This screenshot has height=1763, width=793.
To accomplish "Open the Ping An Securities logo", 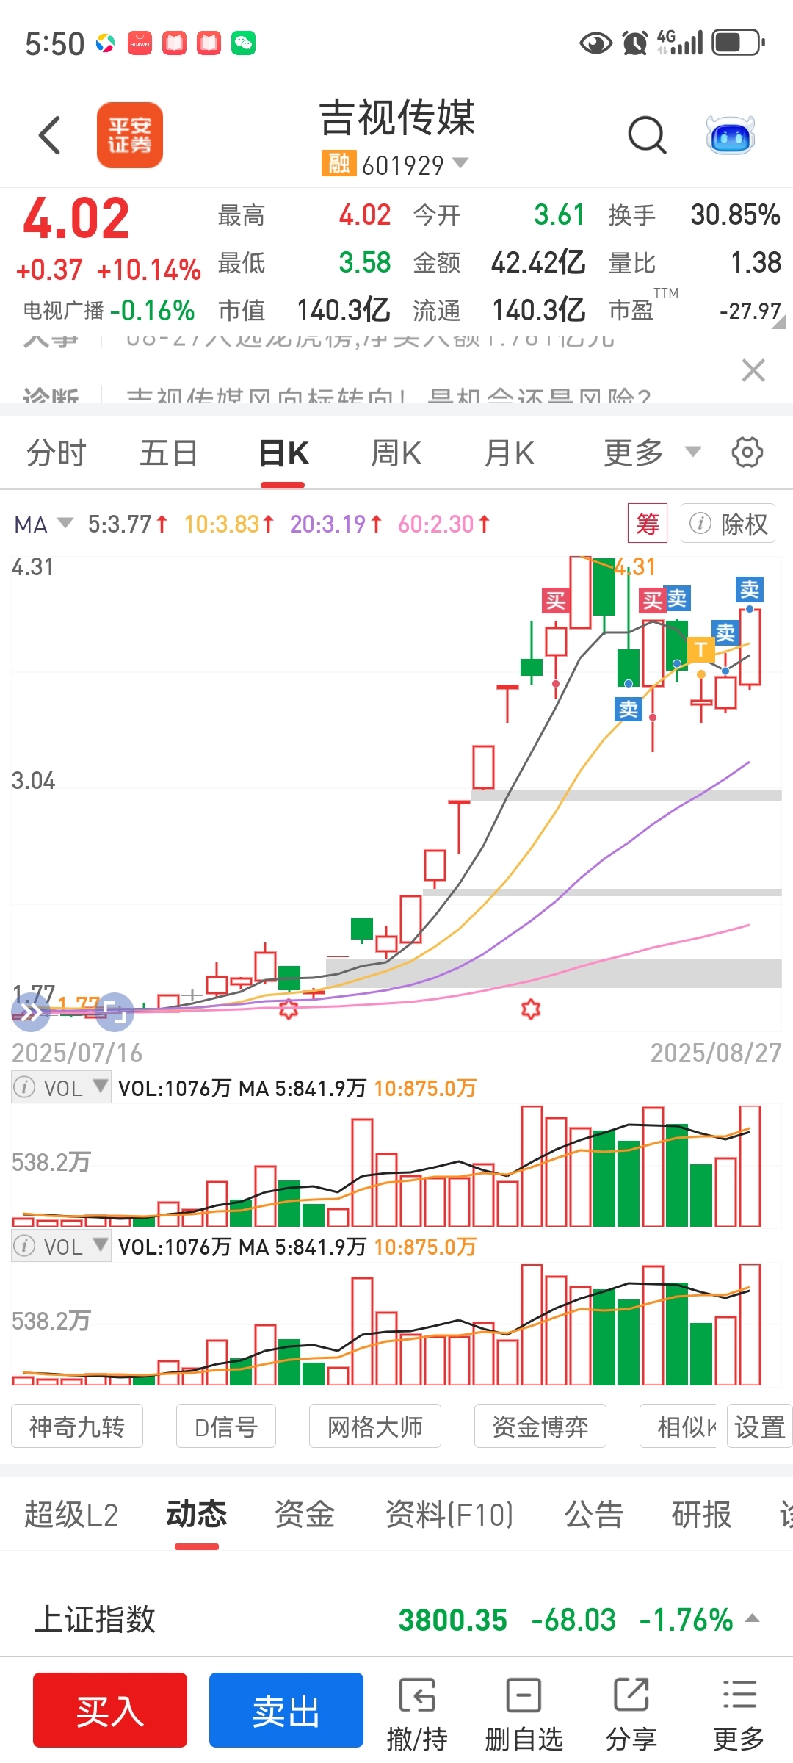I will pyautogui.click(x=130, y=135).
